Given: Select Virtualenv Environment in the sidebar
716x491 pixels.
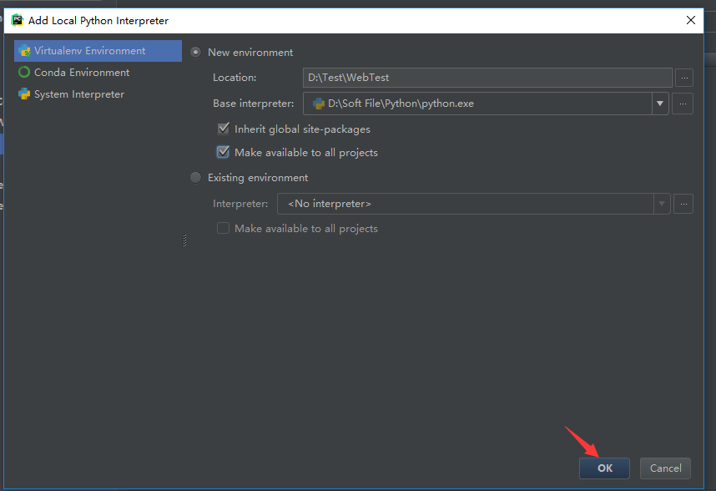Looking at the screenshot, I should 98,51.
